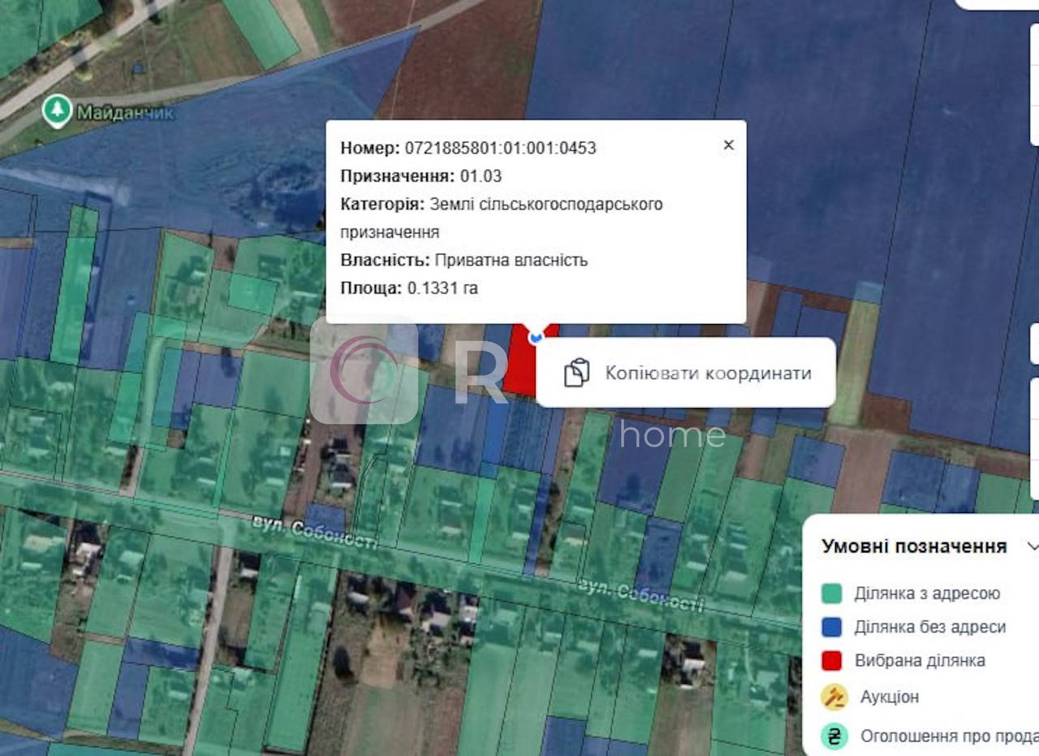Collapse the legend using its chevron arrow
1039x756 pixels.
pos(1032,546)
